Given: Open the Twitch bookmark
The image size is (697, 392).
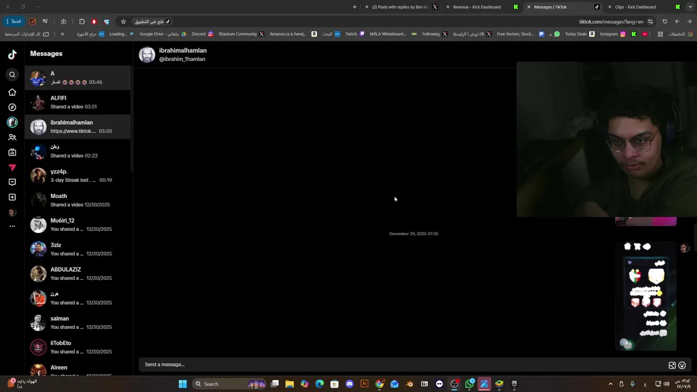Looking at the screenshot, I should [355, 34].
